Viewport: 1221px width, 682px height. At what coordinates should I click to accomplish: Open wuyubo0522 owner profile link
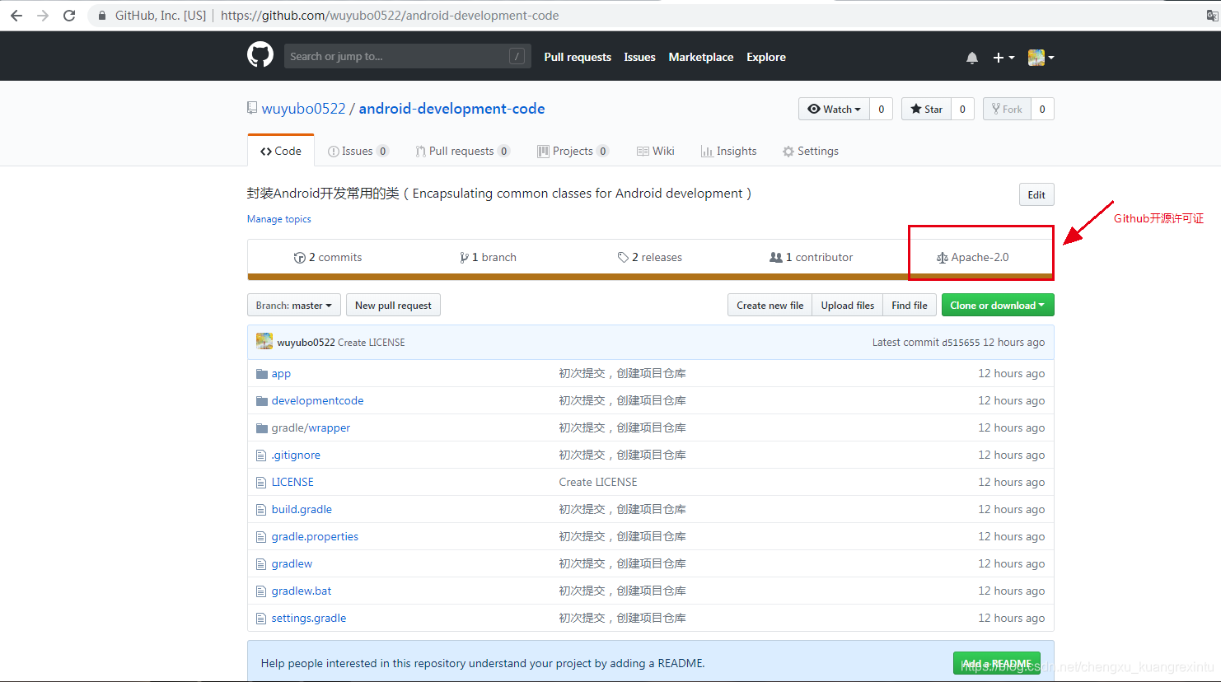coord(303,109)
